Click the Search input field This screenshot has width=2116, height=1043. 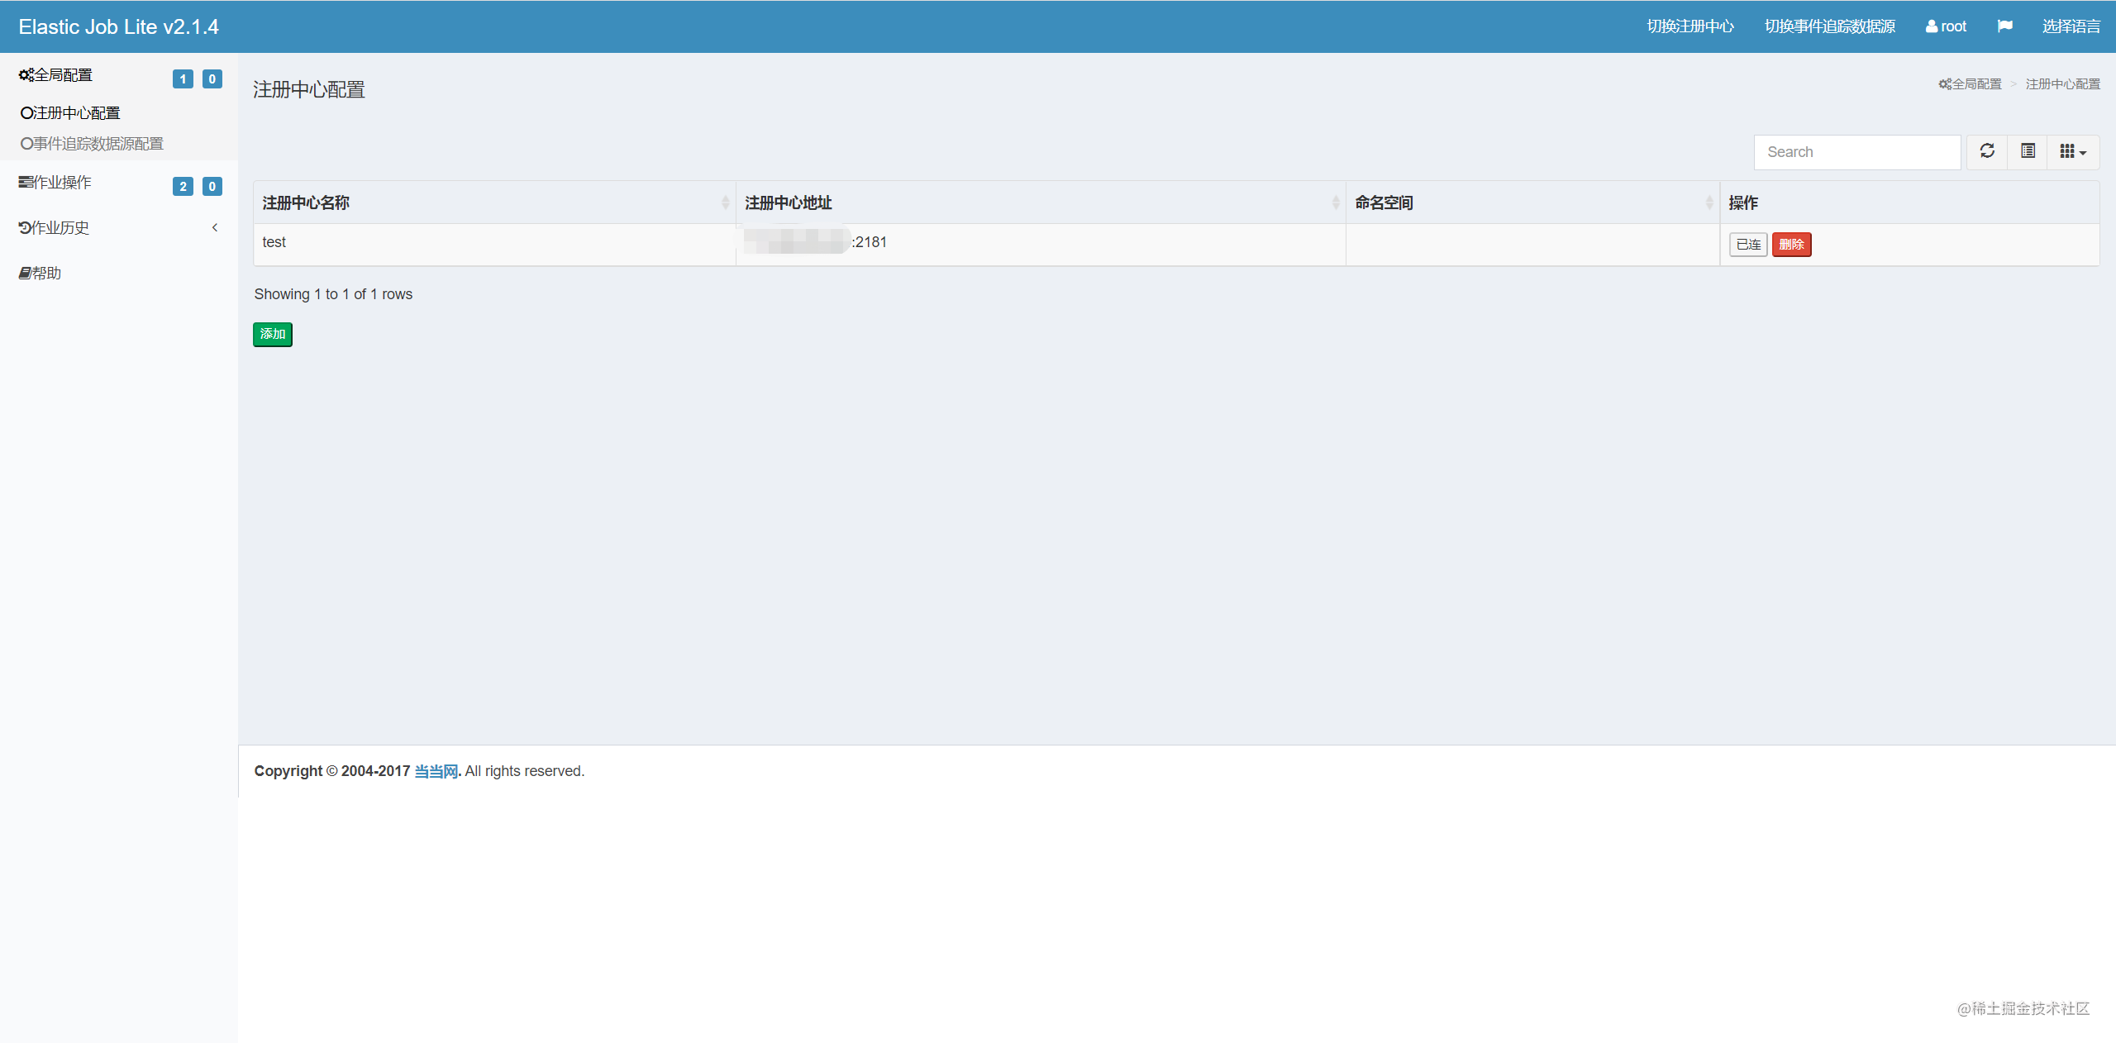[x=1856, y=152]
